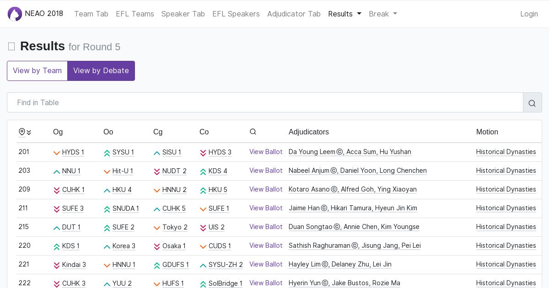Click the green double arrow beside SYSU 1
The height and width of the screenshot is (288, 549).
point(107,153)
